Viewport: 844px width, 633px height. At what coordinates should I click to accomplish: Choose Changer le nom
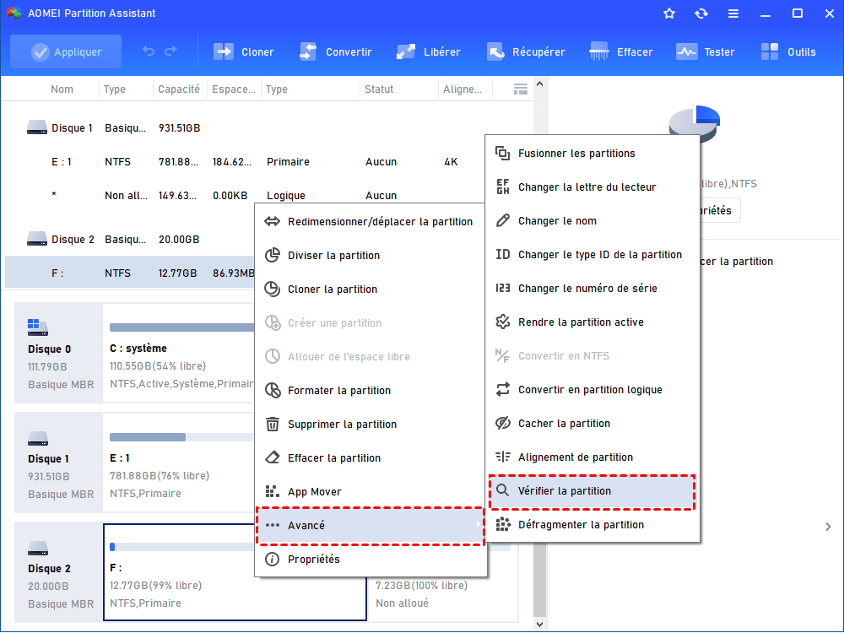click(x=592, y=220)
